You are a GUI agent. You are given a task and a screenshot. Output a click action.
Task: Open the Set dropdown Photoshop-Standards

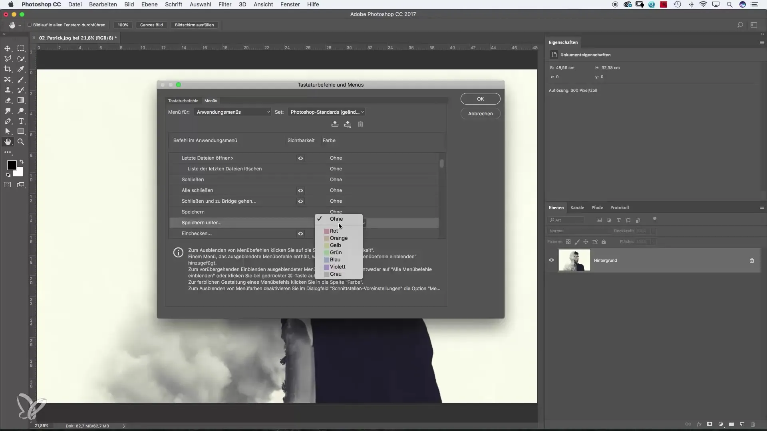(327, 112)
